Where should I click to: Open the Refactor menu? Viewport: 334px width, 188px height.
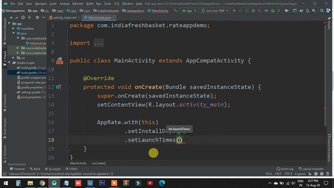78,4
